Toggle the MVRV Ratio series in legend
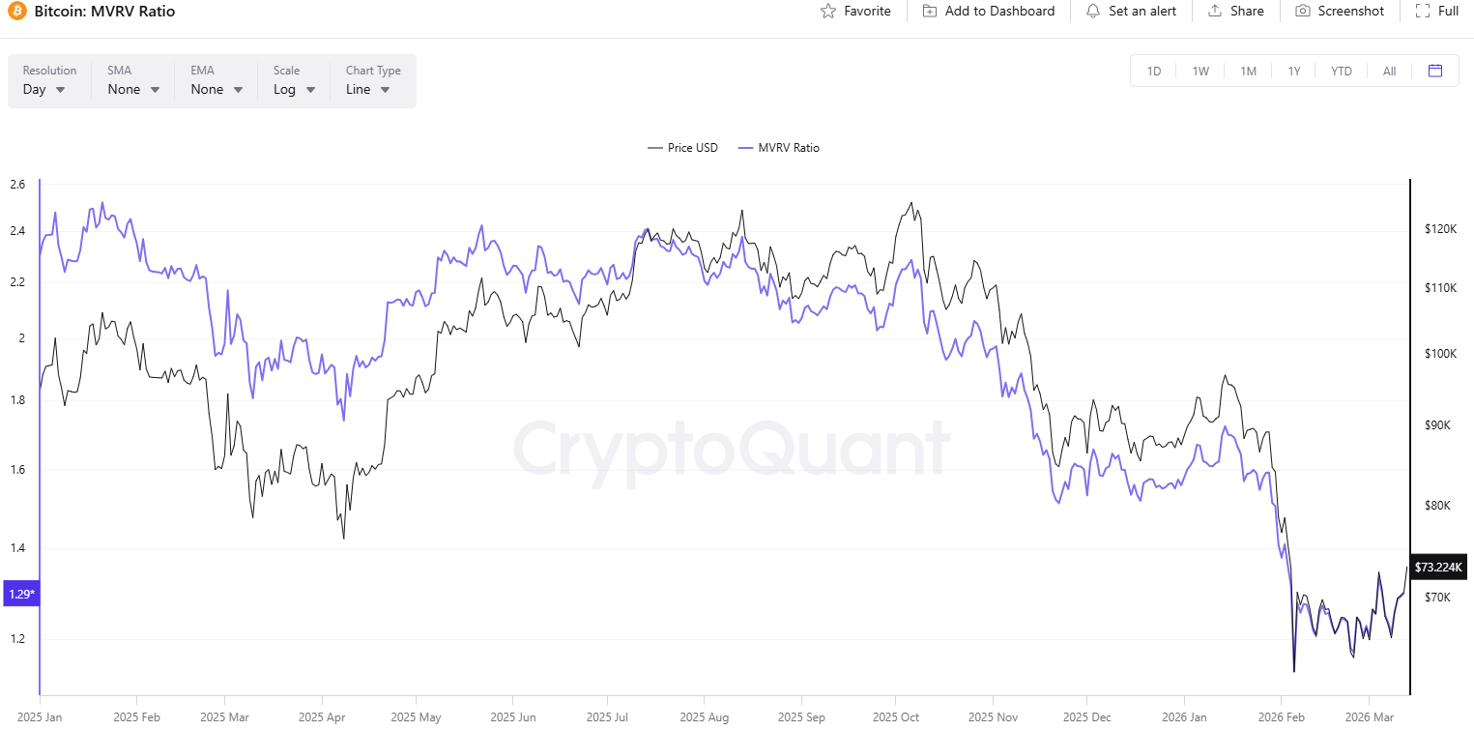The image size is (1474, 730). coord(779,147)
